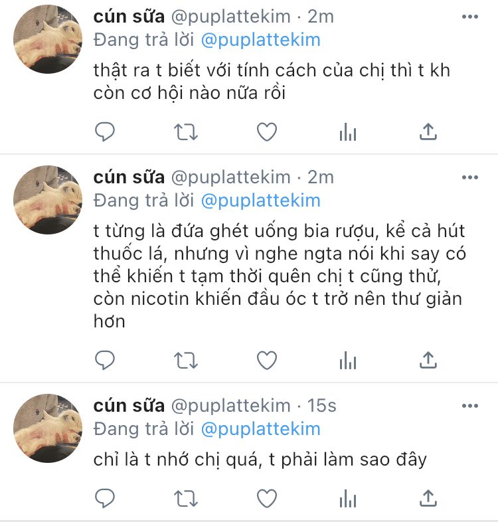
Task: Reply to the tweet about 'bia rượu'
Action: pos(105,360)
